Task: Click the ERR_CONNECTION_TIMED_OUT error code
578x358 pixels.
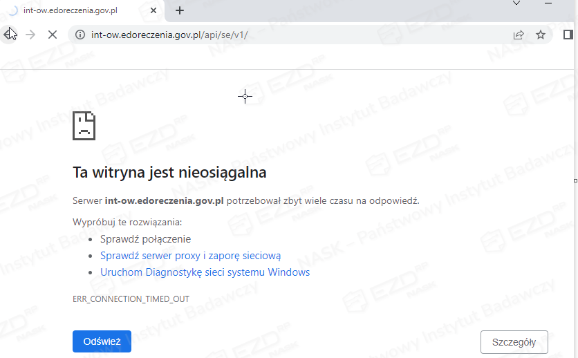Action: click(x=131, y=299)
